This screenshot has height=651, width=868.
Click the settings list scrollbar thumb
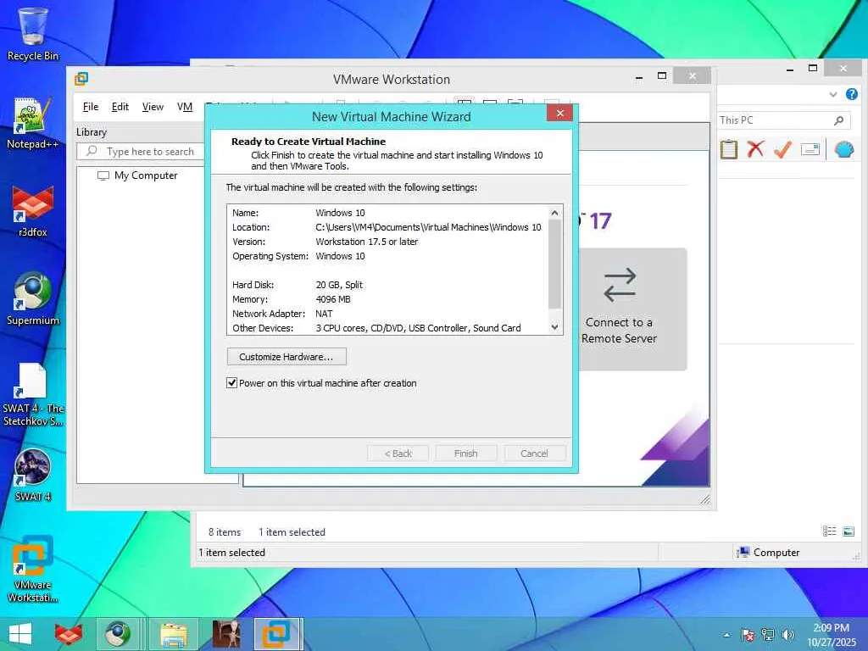[x=554, y=264]
